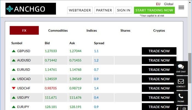Open the Live Chat widget
The image size is (192, 110).
[x=181, y=68]
